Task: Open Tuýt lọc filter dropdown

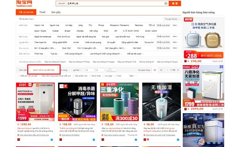Action: [55, 54]
